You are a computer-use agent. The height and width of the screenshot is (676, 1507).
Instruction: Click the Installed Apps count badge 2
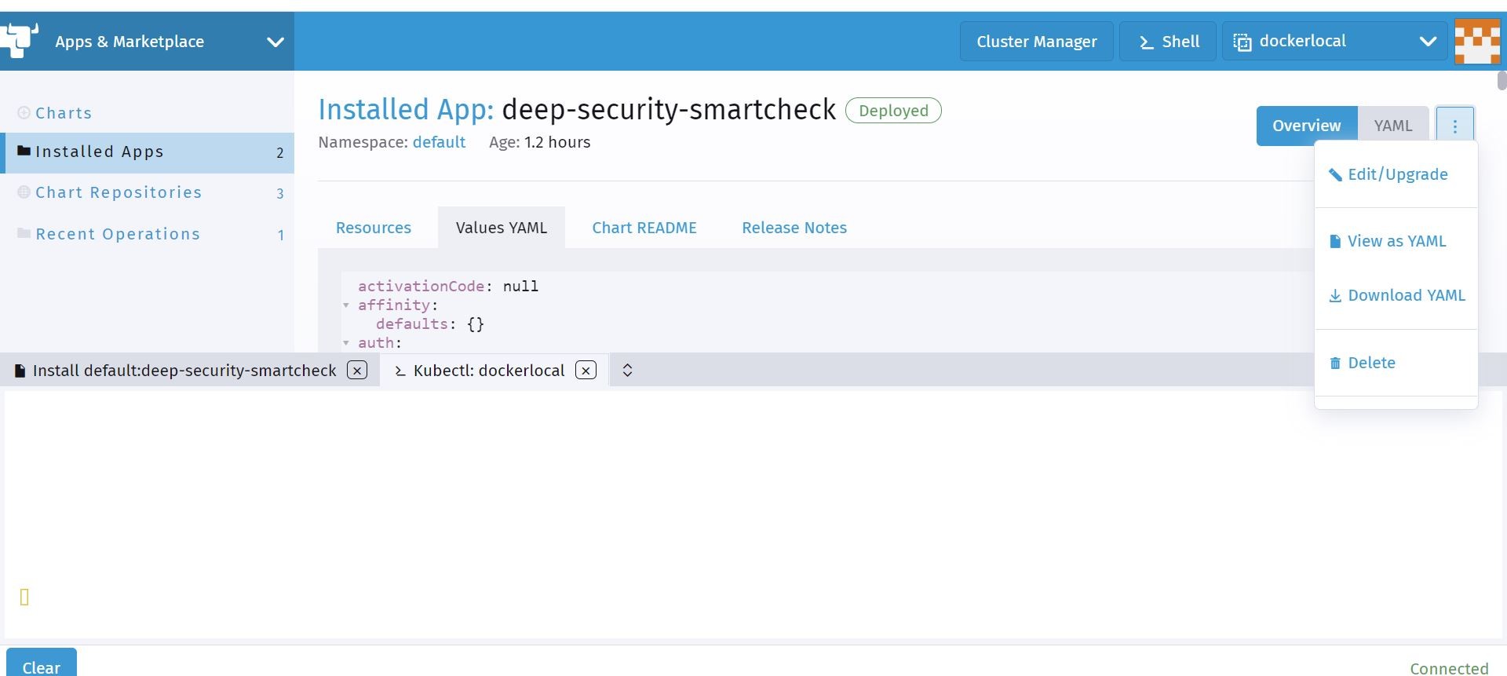point(279,153)
